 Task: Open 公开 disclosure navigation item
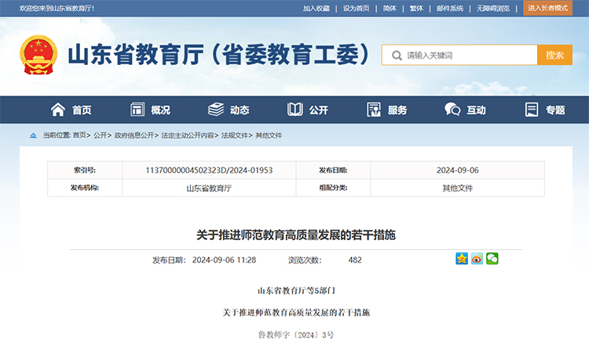[x=308, y=110]
